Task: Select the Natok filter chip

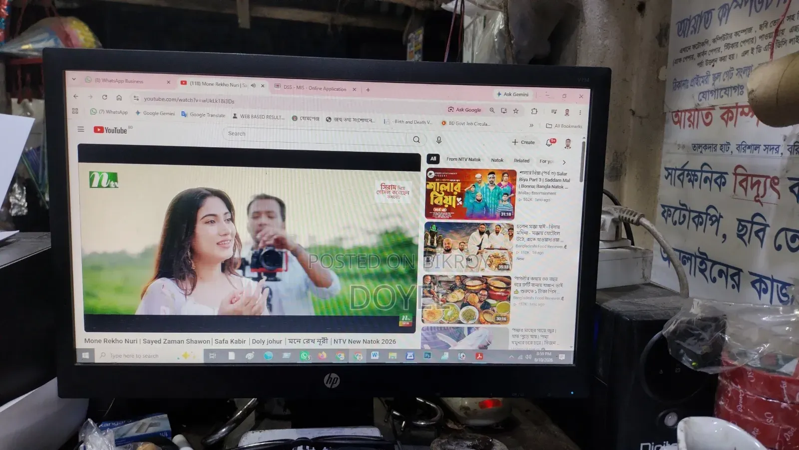Action: [x=497, y=160]
